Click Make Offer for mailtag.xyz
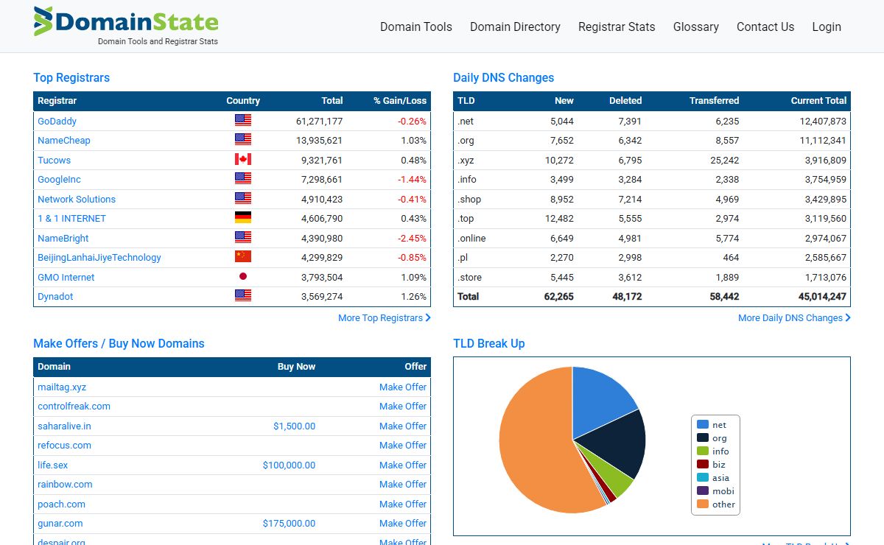The height and width of the screenshot is (545, 884). pos(403,387)
